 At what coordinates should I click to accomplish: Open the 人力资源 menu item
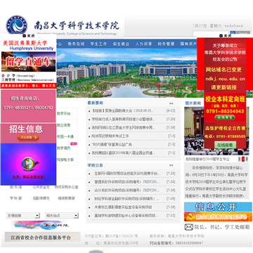point(143,44)
